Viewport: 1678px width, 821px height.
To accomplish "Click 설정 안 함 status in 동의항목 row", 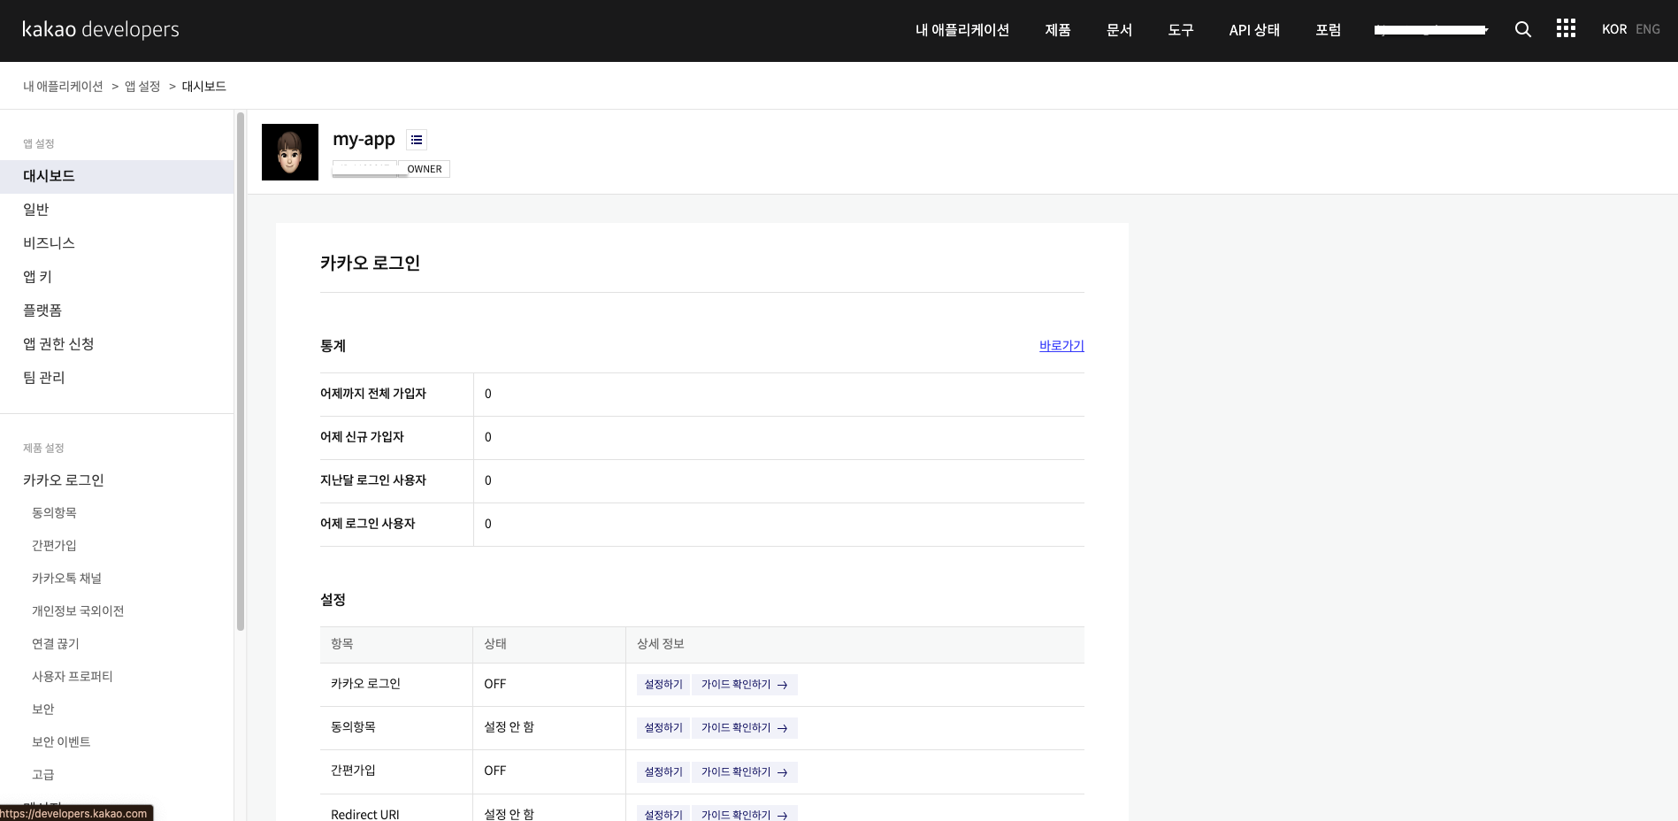I will [x=510, y=727].
